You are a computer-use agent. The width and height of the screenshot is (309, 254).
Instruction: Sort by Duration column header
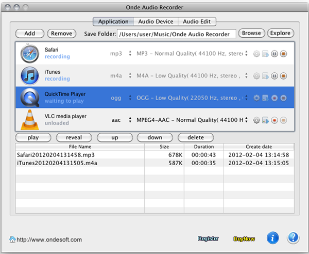(x=204, y=147)
